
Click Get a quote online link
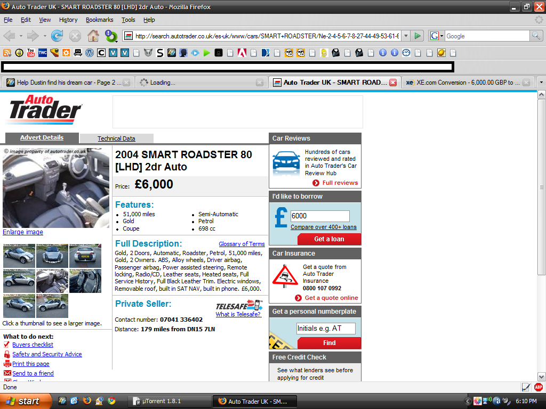point(331,298)
